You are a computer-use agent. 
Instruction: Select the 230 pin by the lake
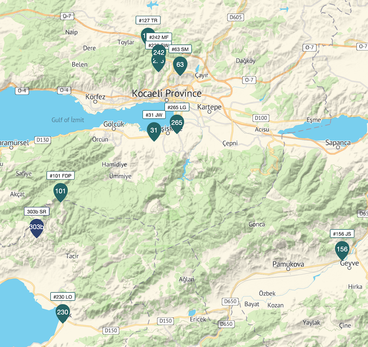click(x=63, y=313)
